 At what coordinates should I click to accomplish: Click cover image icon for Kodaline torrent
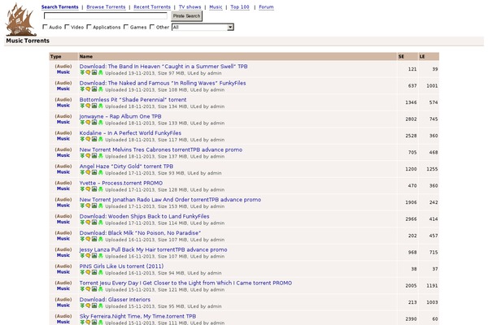click(94, 139)
